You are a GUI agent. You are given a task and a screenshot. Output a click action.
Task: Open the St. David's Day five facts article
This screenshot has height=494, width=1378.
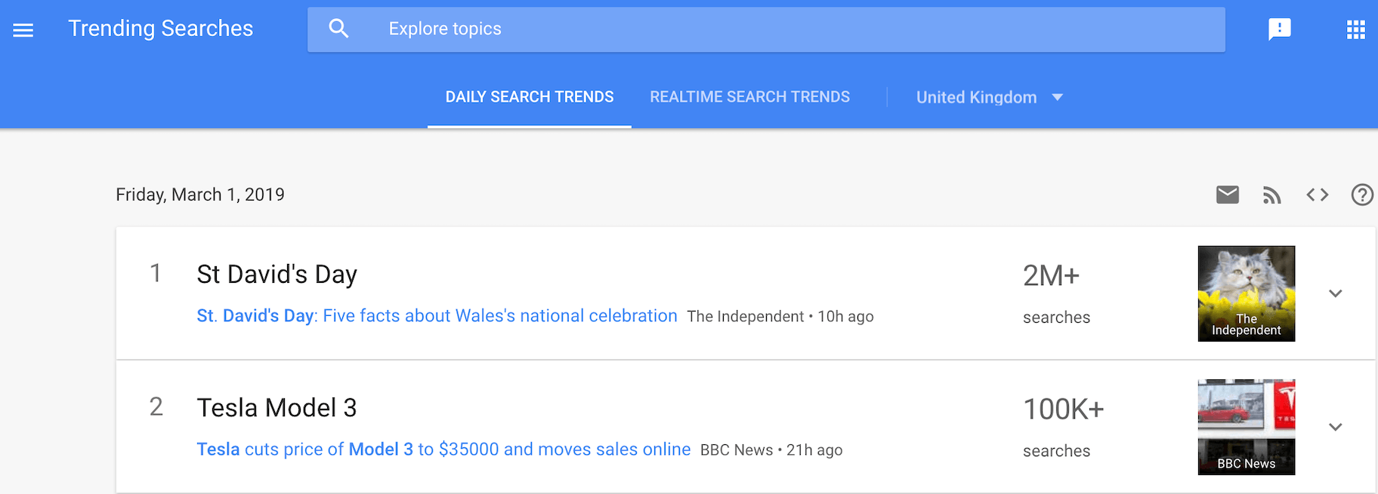click(437, 316)
